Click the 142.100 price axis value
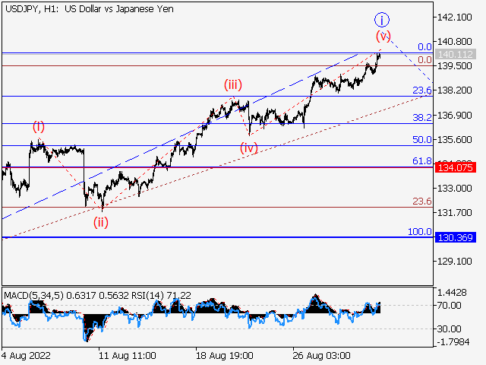 [454, 17]
